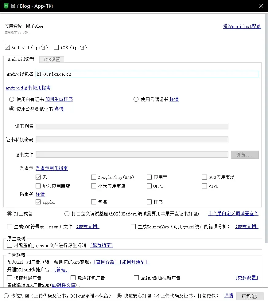Viewport: 268px width, 304px height.
Task: Uncheck the appid anti-resign option
Action: 38,202
